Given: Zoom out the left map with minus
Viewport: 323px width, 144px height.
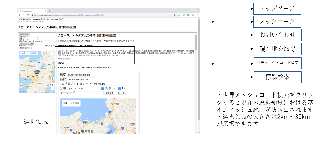Looking at the screenshot, I should coord(53,89).
